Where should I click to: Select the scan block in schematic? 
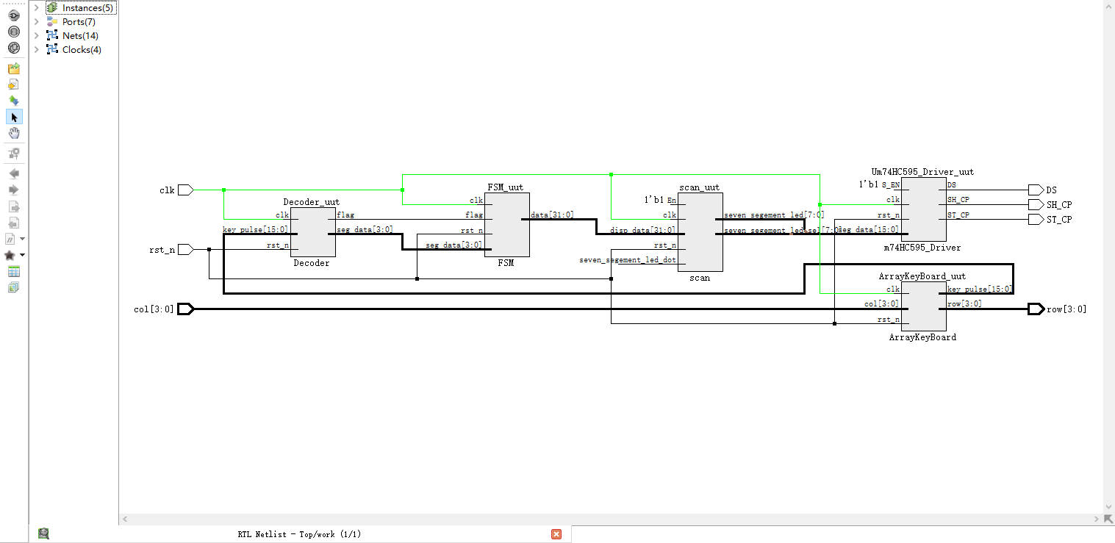tap(700, 232)
